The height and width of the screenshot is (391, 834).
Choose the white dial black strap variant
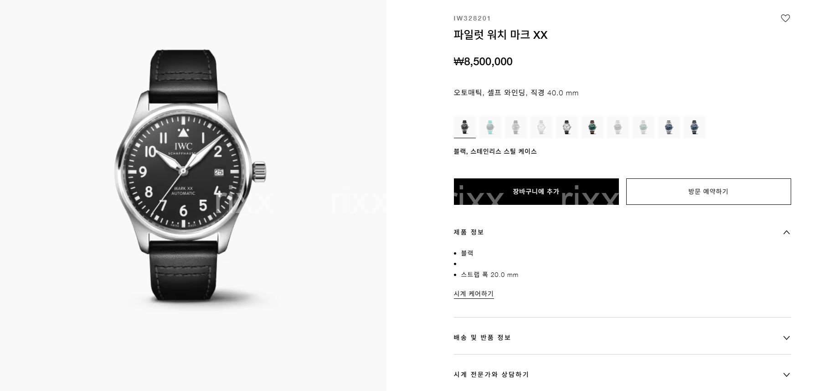coord(567,127)
